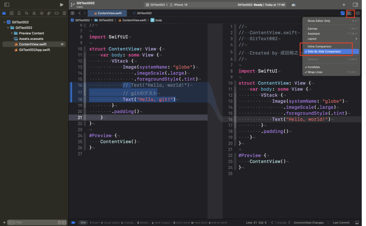This screenshot has height=226, width=366.
Task: Click the Vim mode badge
Action: click(83, 223)
